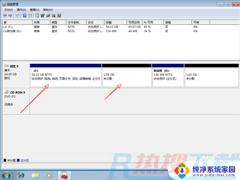Click the 45.97 GB free space cell

pos(134,27)
